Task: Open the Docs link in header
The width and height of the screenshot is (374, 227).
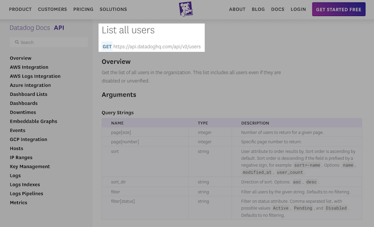Action: coord(277,10)
